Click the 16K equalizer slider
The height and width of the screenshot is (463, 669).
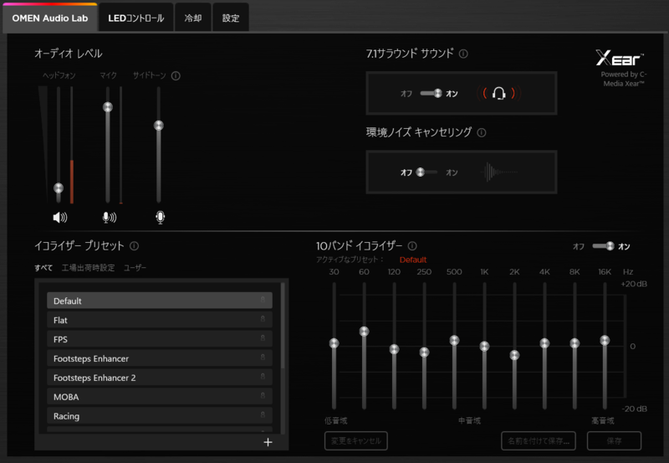pos(605,340)
